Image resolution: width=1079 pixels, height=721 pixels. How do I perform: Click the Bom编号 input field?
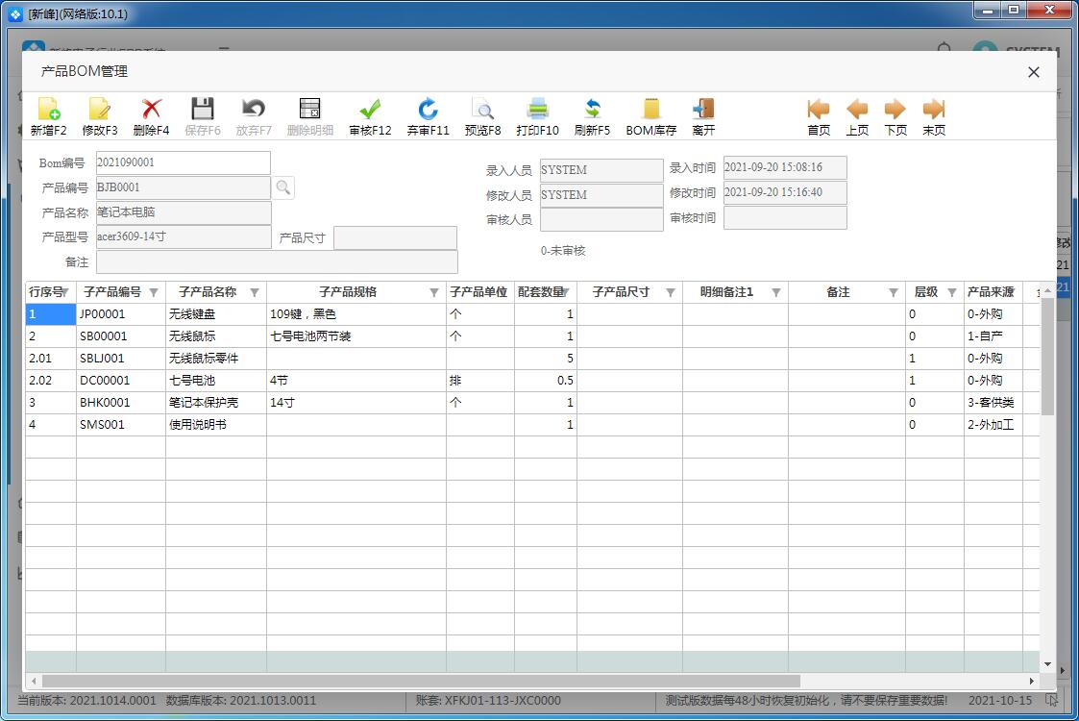pos(184,162)
